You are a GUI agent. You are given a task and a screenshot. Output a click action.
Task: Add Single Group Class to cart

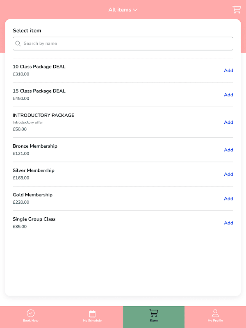click(x=228, y=223)
